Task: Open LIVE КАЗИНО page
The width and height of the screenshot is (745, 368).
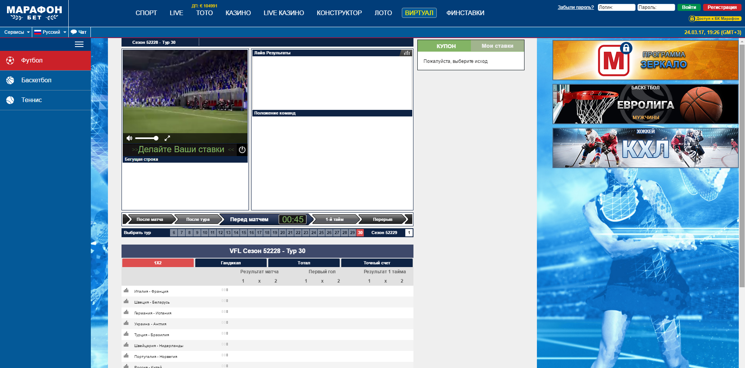Action: coord(284,13)
